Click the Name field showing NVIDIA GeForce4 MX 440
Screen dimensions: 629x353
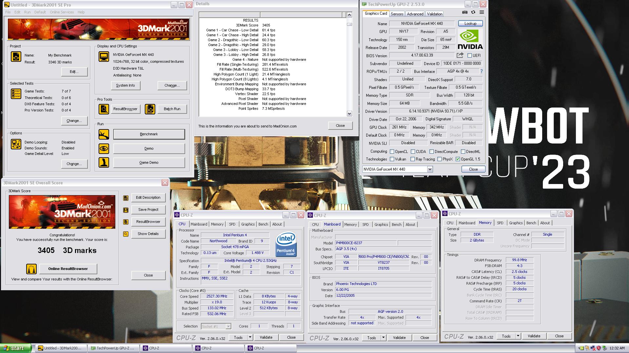[x=422, y=24]
